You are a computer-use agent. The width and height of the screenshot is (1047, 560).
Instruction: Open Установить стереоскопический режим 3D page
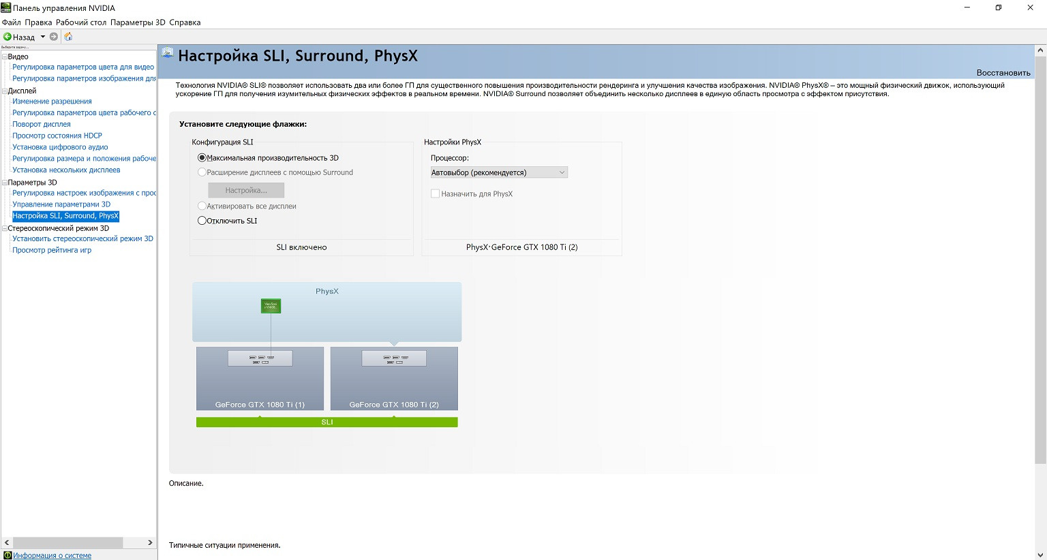point(82,239)
